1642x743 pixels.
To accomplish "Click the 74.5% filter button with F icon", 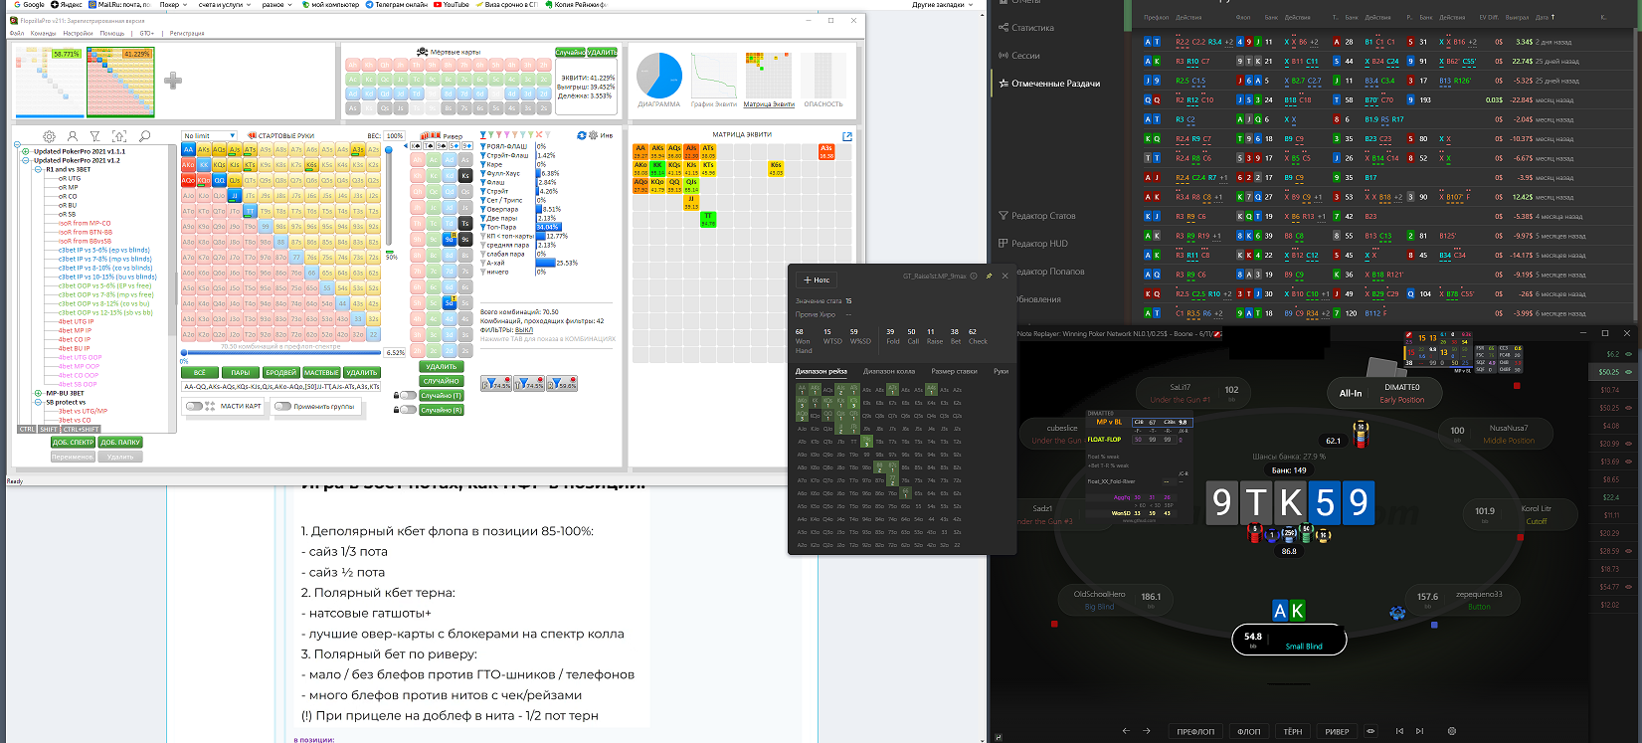I will (x=496, y=383).
